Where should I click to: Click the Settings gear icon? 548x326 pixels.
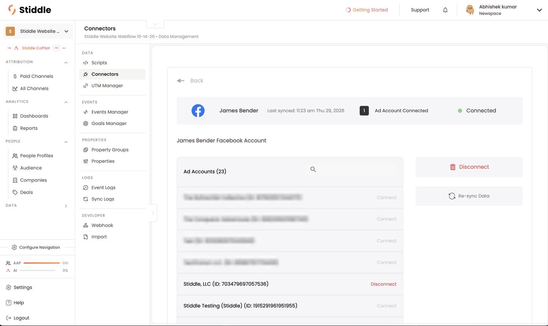[x=9, y=287]
